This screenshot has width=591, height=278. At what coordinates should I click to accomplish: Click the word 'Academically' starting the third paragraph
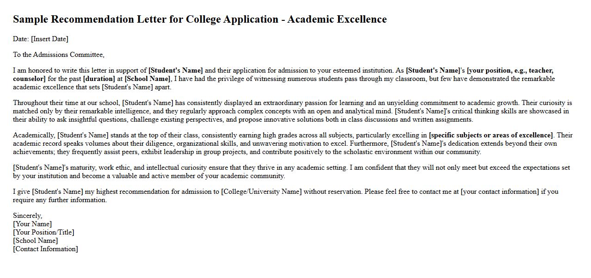(x=34, y=135)
